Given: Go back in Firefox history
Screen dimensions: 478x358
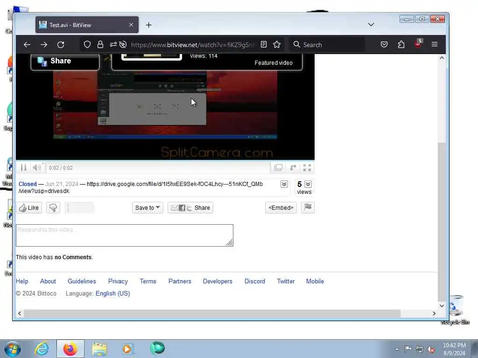Looking at the screenshot, I should [x=27, y=45].
